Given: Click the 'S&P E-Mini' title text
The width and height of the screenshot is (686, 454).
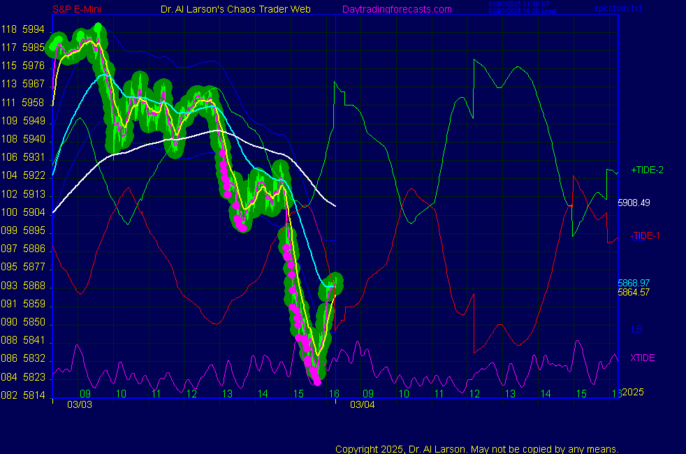Looking at the screenshot, I should [x=77, y=9].
